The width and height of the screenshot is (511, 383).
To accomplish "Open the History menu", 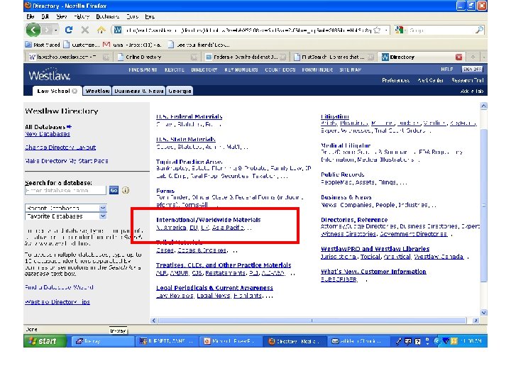I will 82,16.
